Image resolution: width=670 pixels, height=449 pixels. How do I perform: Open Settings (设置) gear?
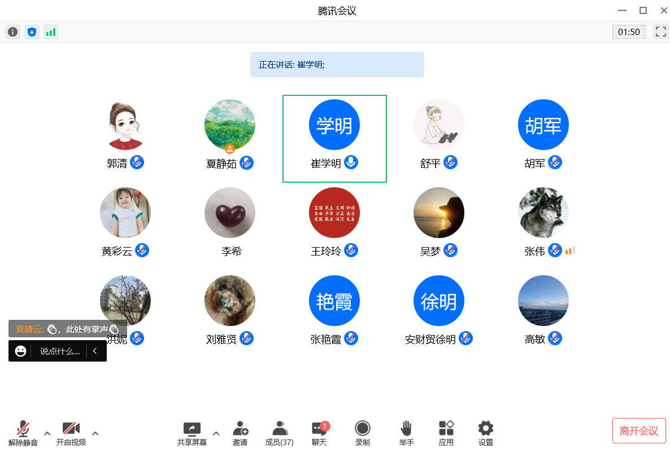pos(485,433)
